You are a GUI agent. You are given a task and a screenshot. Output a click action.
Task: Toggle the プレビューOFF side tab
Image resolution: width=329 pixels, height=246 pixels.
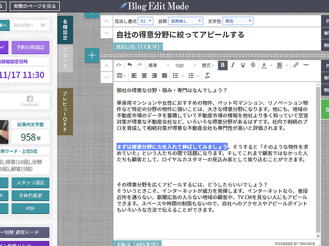[65, 112]
